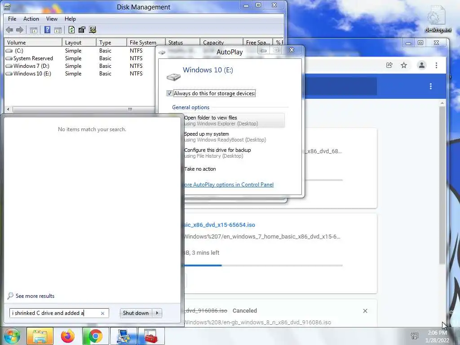Expand the Shut down options arrow

157,313
